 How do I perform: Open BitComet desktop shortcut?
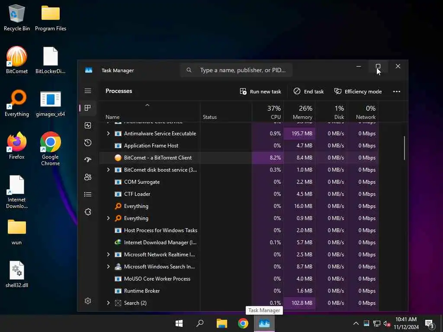pyautogui.click(x=17, y=60)
